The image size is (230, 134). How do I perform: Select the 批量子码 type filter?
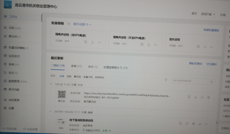click(x=88, y=77)
